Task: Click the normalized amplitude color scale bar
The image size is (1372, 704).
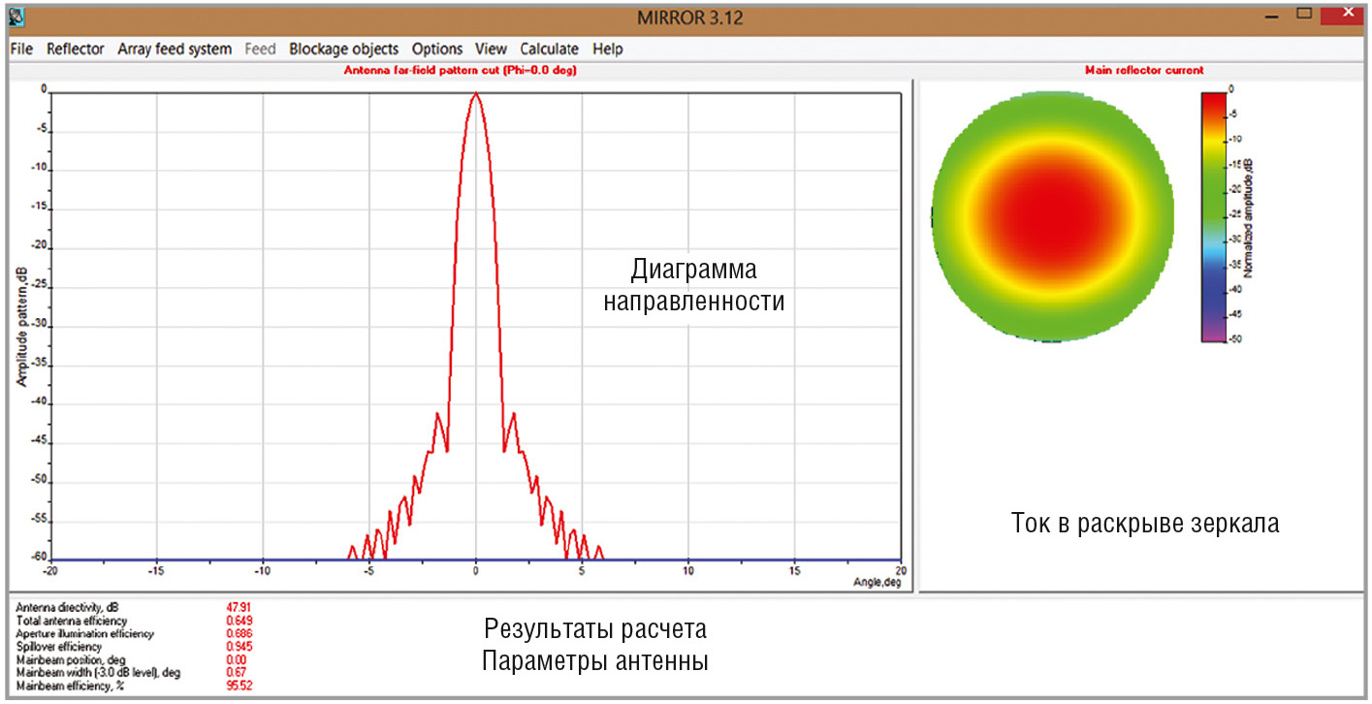Action: (1214, 215)
